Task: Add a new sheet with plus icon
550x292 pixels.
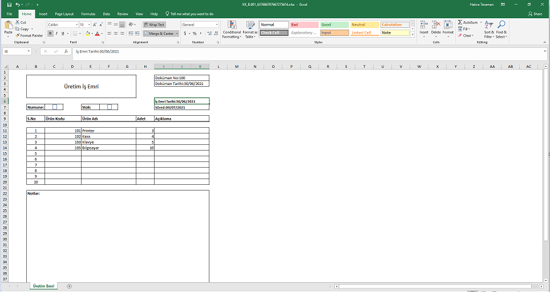Action: 69,286
